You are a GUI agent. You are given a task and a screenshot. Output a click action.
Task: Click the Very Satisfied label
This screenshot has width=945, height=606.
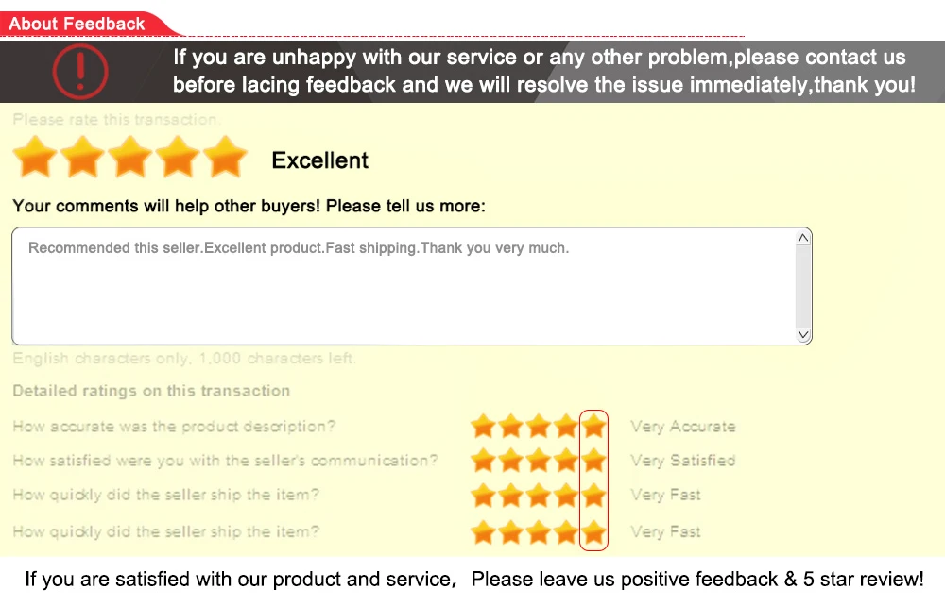[x=683, y=461]
